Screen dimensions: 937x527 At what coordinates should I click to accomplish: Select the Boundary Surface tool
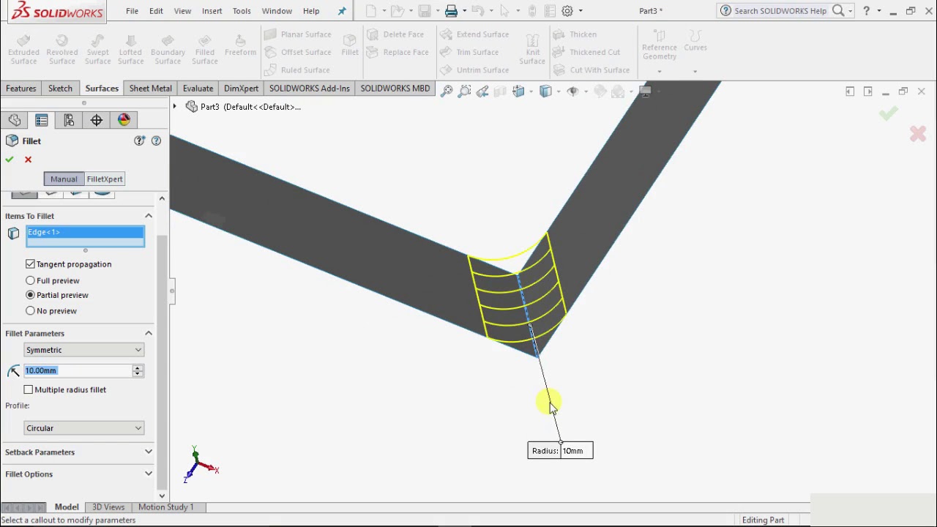[168, 49]
